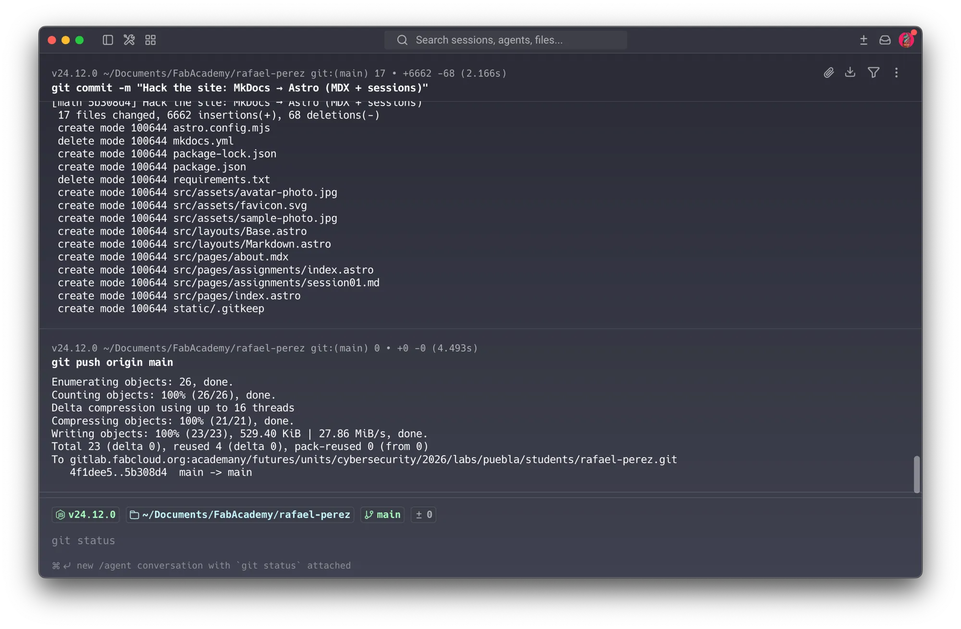Click the plus icon in title bar
The image size is (961, 629).
(863, 40)
